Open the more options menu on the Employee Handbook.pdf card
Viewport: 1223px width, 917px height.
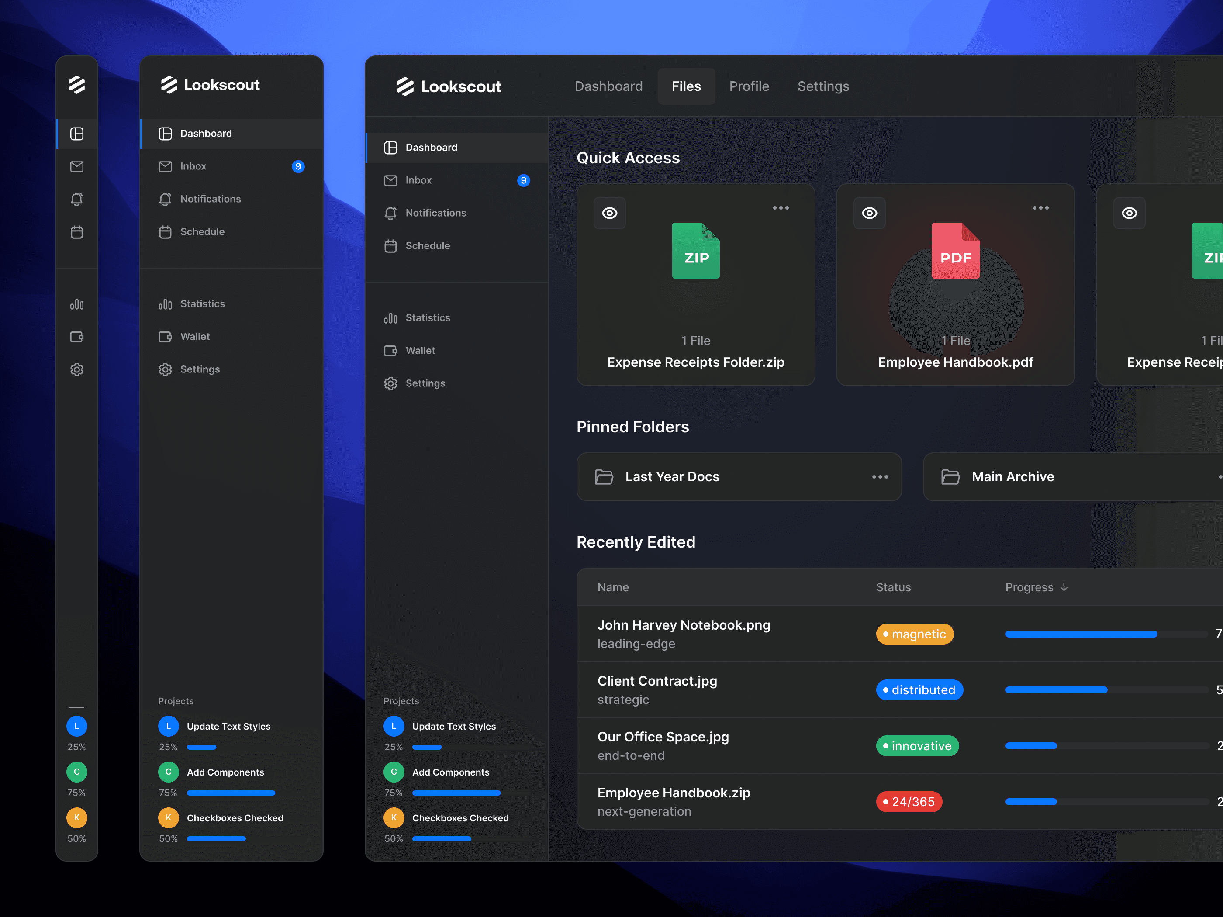point(1040,208)
